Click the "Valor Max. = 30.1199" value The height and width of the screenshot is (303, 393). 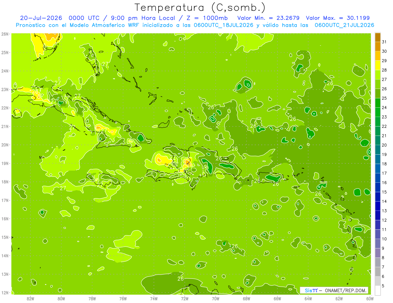338,18
